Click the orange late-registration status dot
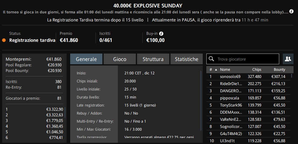Screen dimensions: 298x144 pos(4,40)
